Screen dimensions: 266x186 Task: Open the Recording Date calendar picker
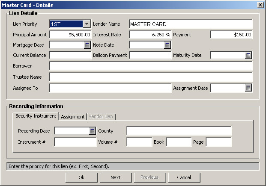(x=92, y=131)
